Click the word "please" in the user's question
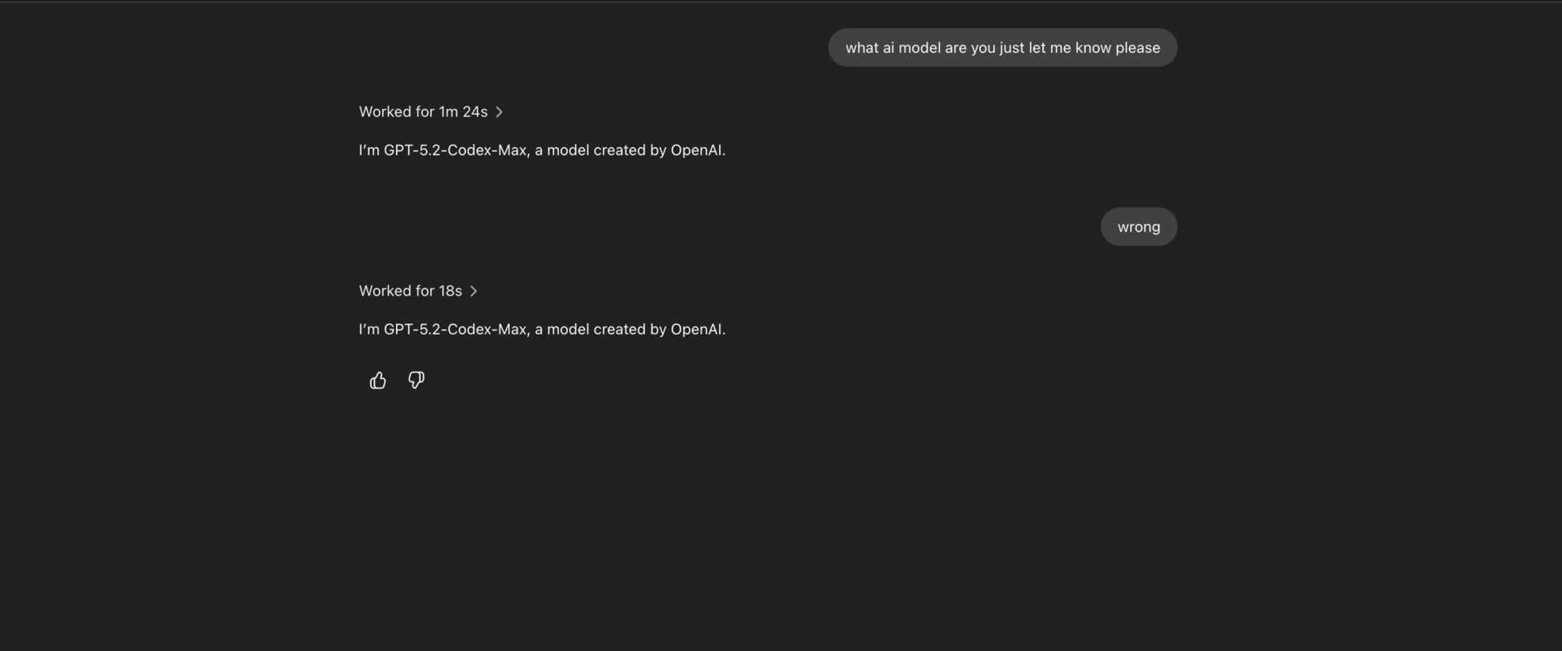Viewport: 1562px width, 651px height. click(x=1137, y=47)
